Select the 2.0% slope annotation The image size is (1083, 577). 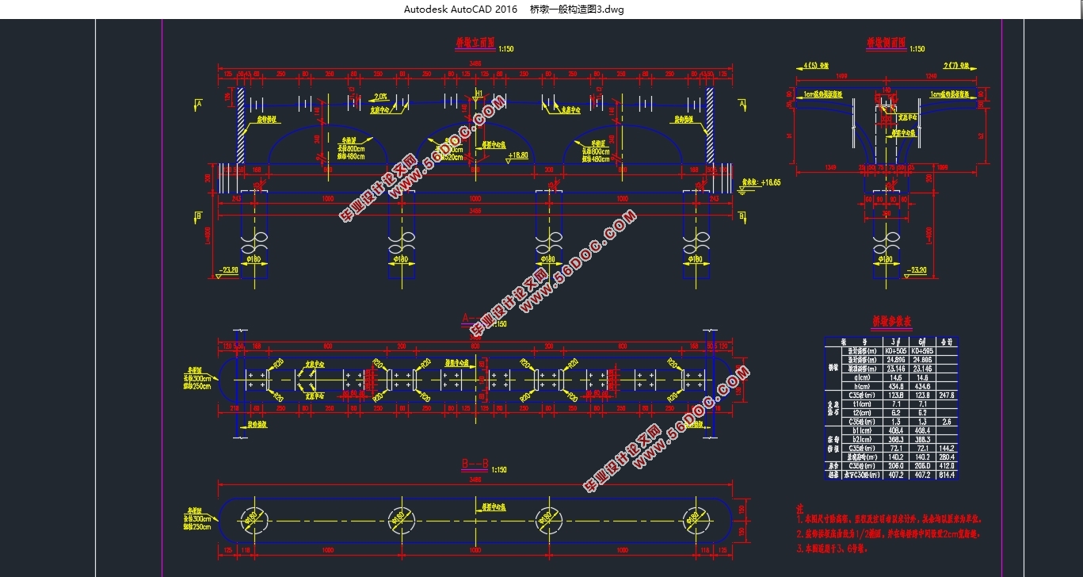pyautogui.click(x=381, y=97)
